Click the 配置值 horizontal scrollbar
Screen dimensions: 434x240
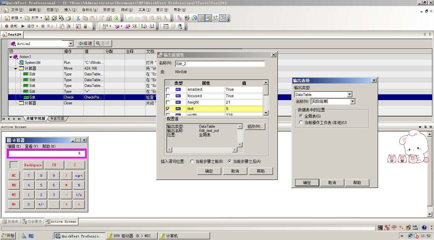point(202,150)
